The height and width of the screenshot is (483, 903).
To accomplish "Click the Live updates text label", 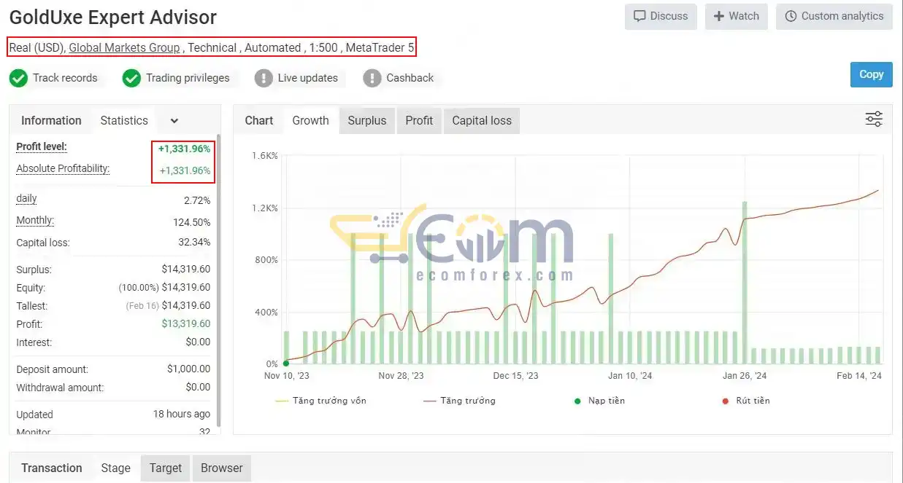I will coord(308,78).
